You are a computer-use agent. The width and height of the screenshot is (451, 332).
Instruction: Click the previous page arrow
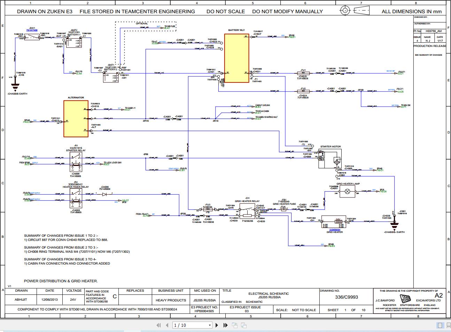click(167, 325)
